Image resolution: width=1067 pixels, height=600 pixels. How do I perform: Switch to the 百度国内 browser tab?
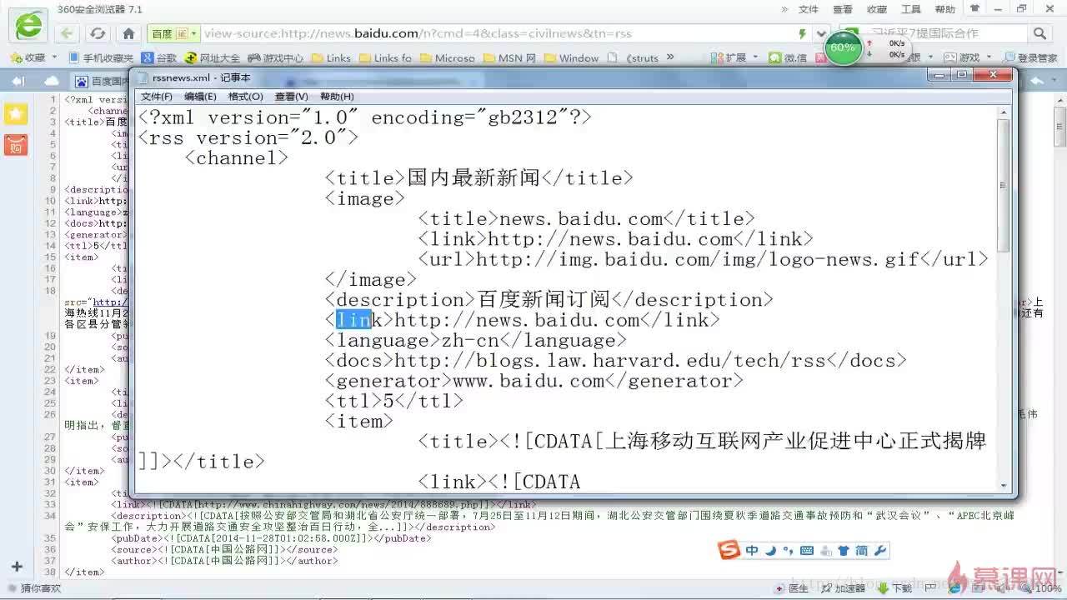(x=102, y=81)
